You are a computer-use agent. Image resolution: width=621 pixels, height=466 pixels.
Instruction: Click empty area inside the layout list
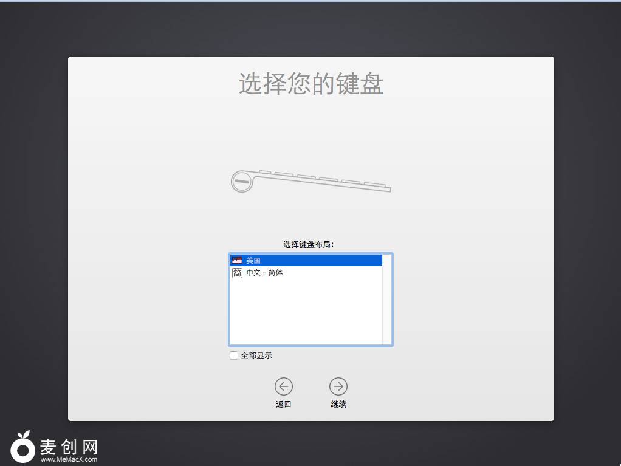(304, 316)
